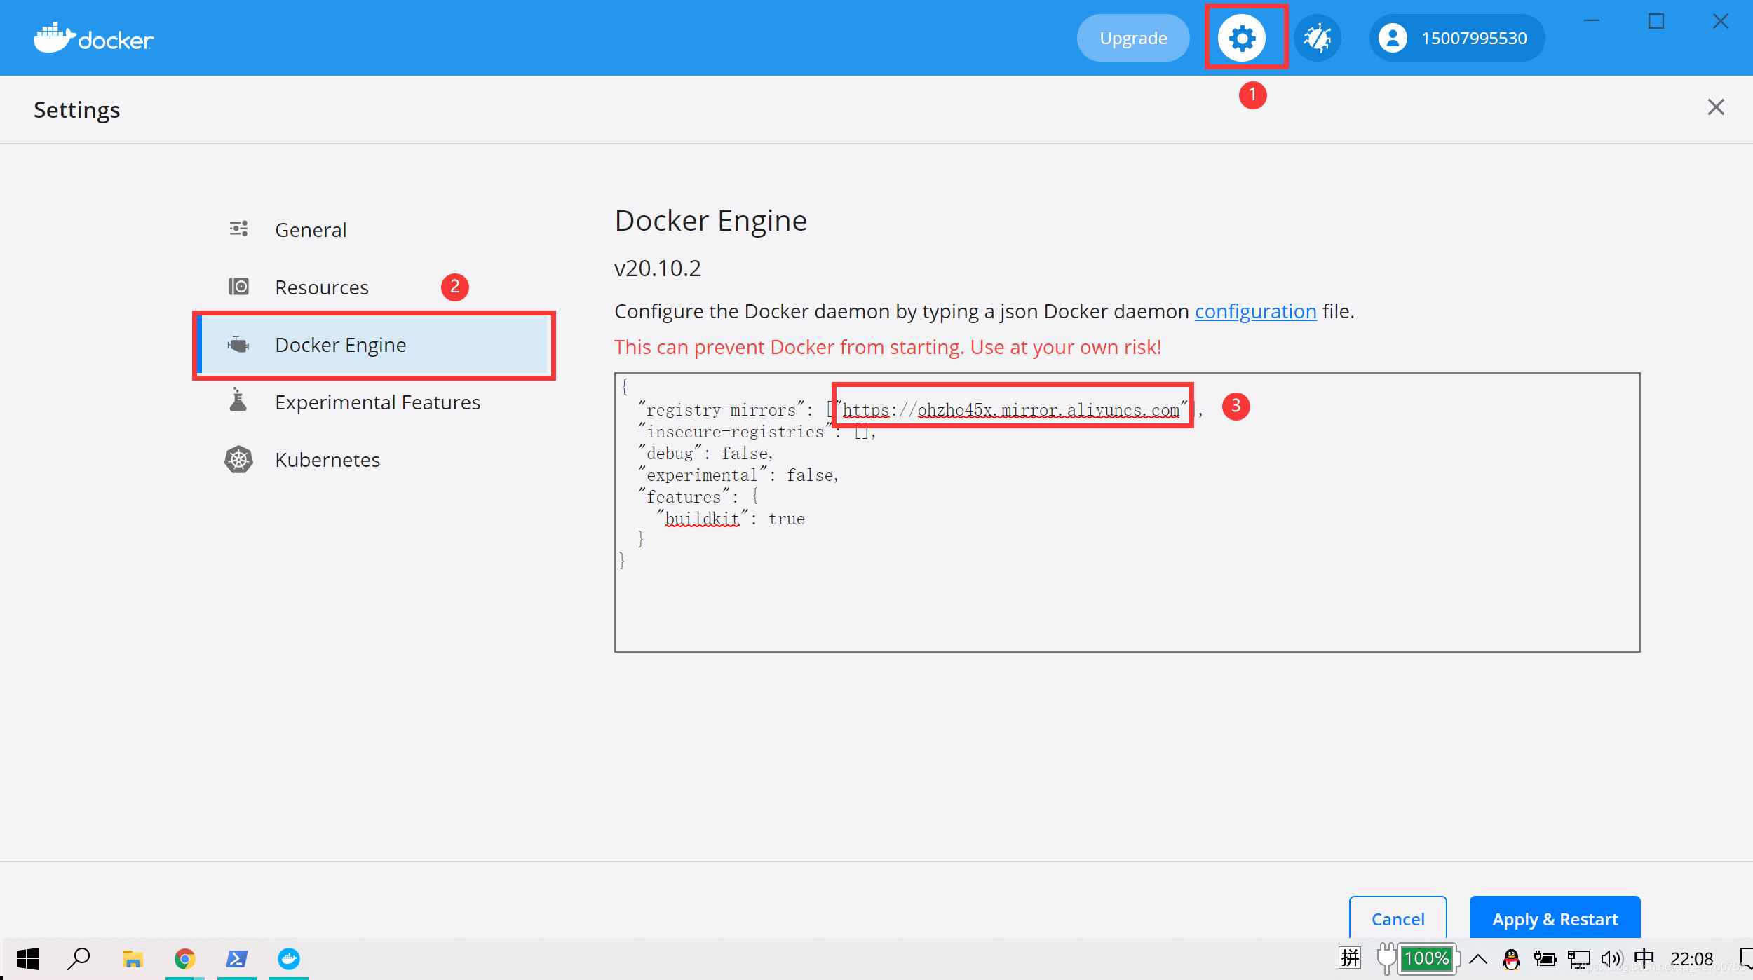The width and height of the screenshot is (1753, 980).
Task: Open account menu 15007995530
Action: [1456, 38]
